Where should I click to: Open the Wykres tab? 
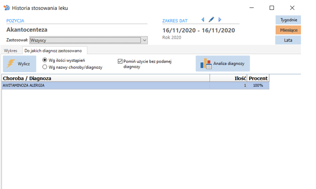pos(10,51)
